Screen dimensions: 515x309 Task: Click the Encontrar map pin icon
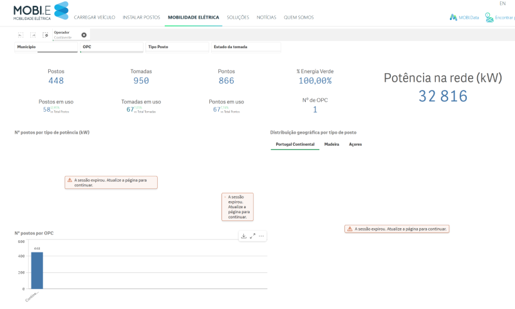click(489, 17)
